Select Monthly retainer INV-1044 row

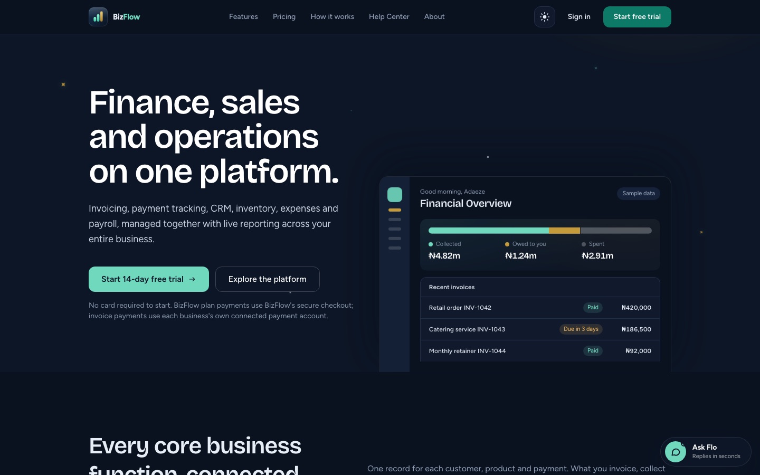[x=540, y=351]
